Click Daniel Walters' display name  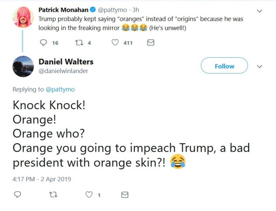pos(66,62)
